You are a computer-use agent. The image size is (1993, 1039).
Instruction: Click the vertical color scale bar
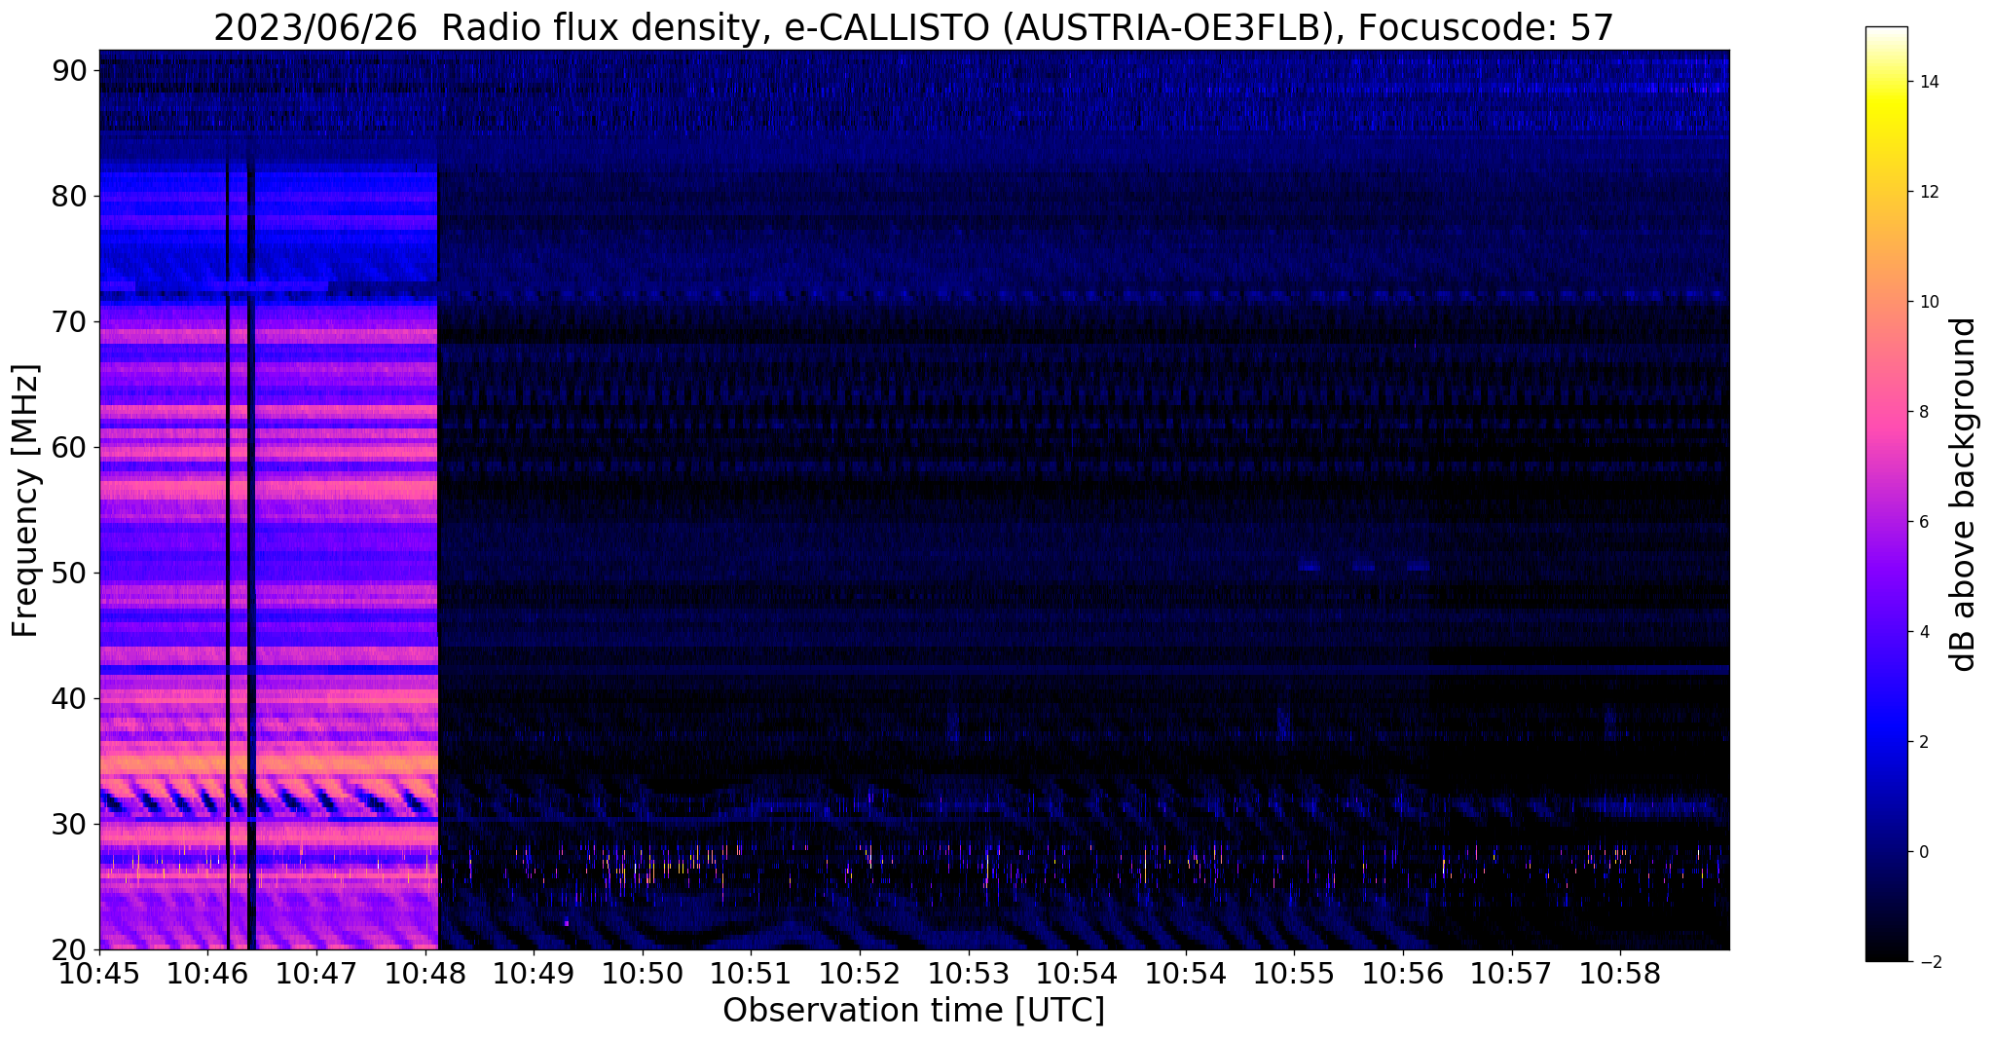[1886, 494]
